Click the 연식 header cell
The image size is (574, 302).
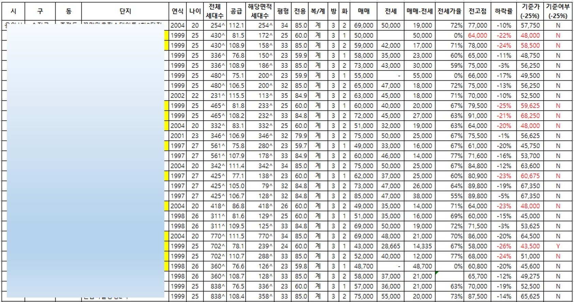coord(177,11)
